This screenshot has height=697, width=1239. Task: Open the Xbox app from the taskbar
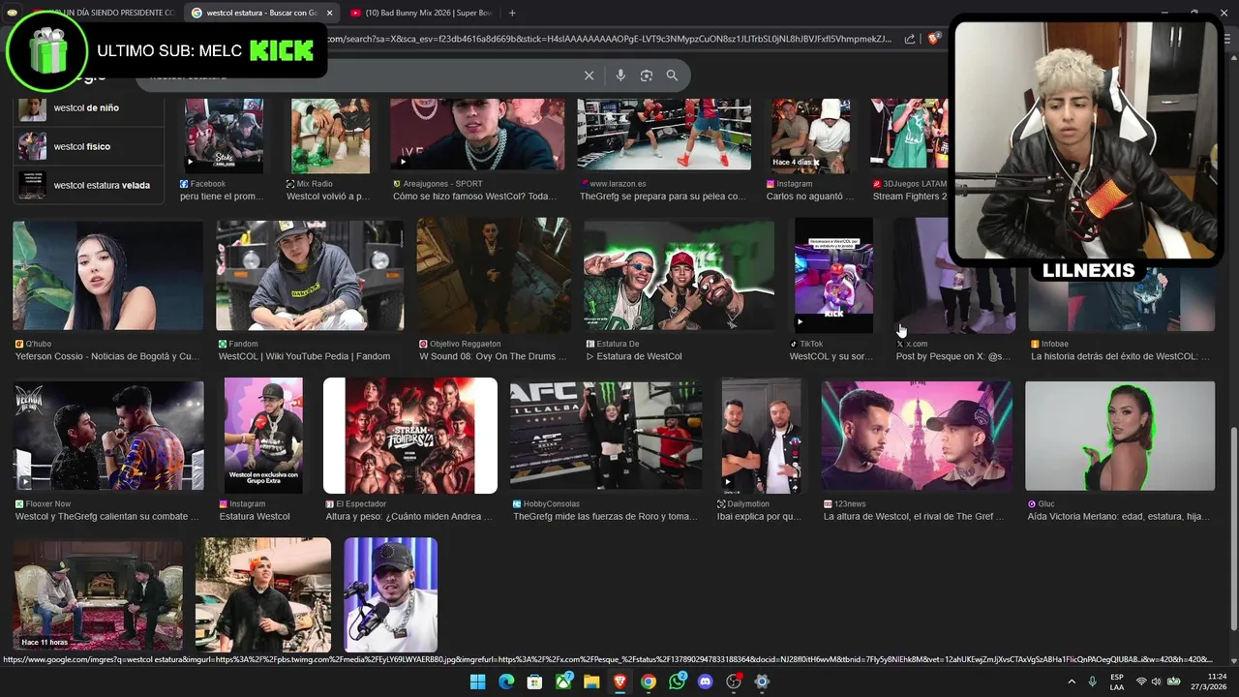[x=563, y=682]
